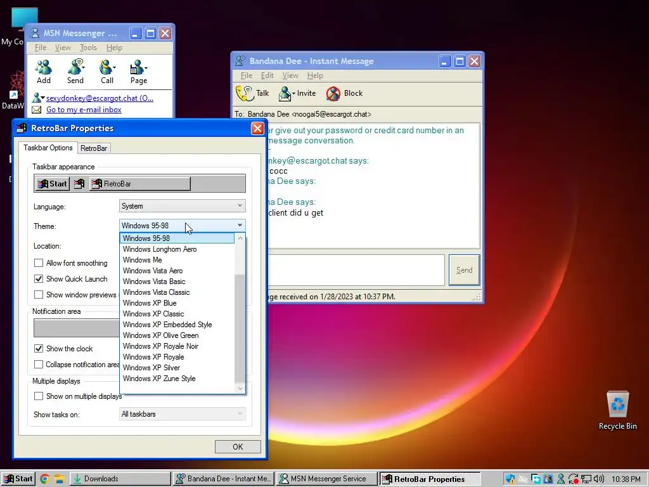Choose Windows Me theme
The height and width of the screenshot is (487, 649).
pos(177,259)
